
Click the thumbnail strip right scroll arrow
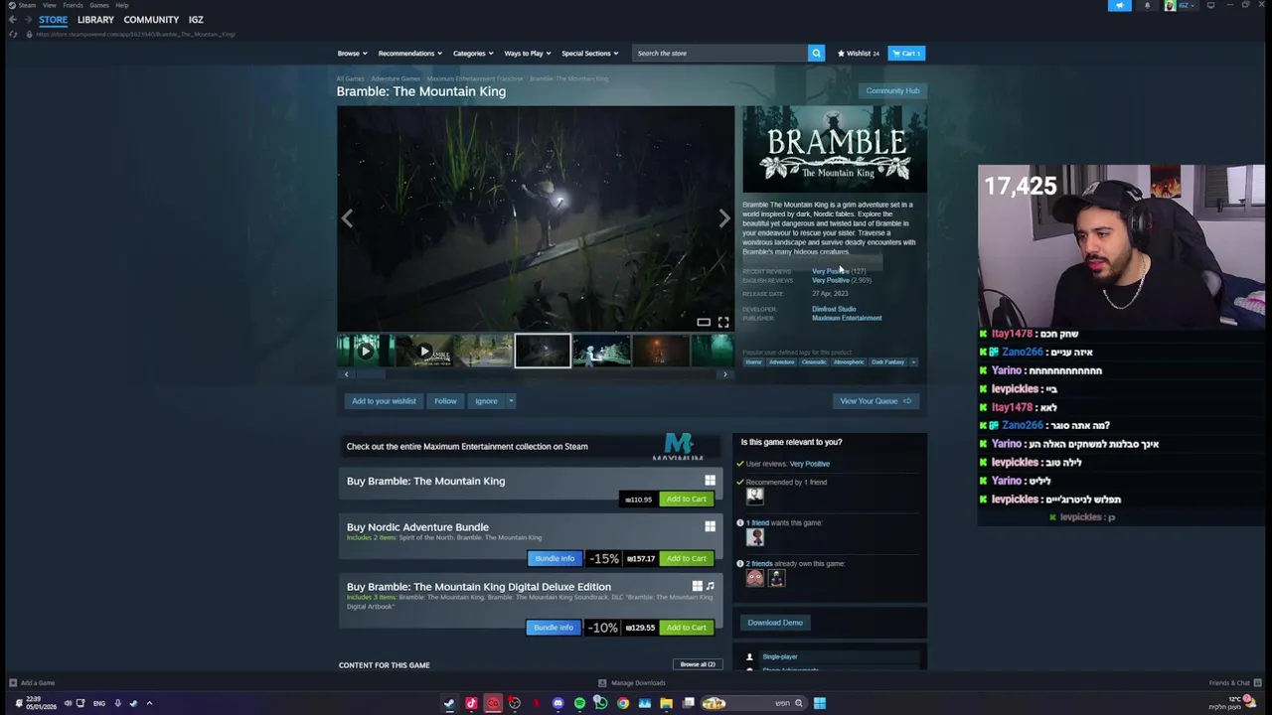tap(724, 374)
